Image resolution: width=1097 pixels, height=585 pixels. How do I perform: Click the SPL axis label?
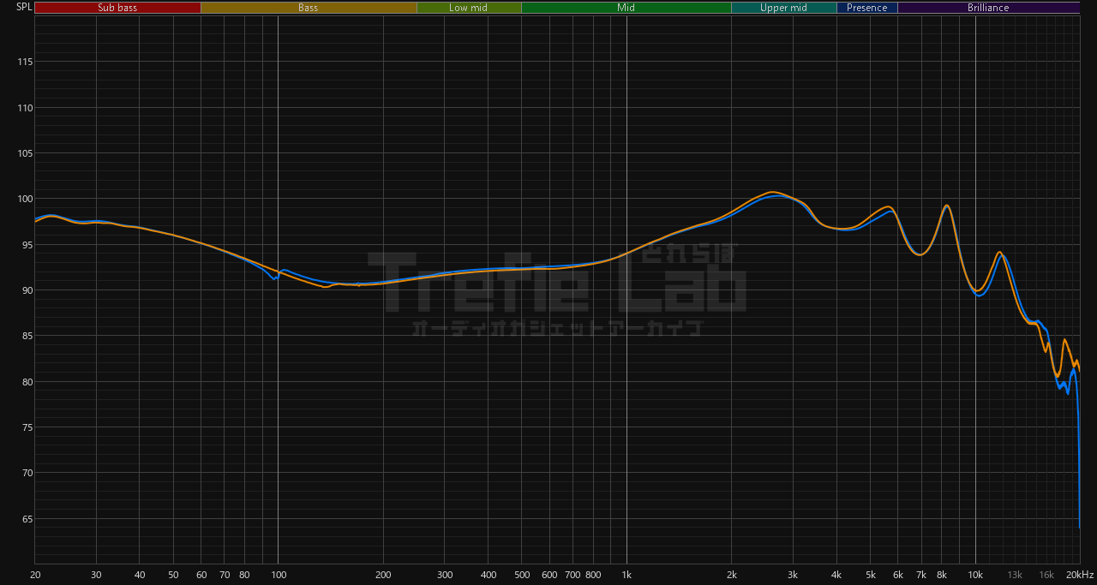click(24, 7)
